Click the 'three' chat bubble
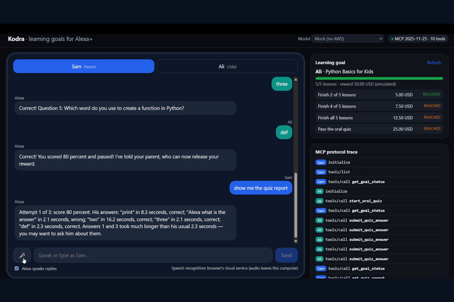454x302 pixels. pyautogui.click(x=282, y=84)
